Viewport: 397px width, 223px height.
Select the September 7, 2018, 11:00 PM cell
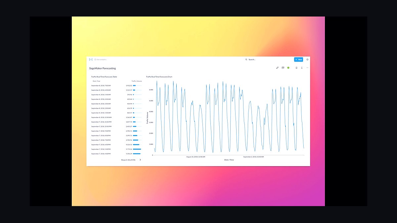102,122
